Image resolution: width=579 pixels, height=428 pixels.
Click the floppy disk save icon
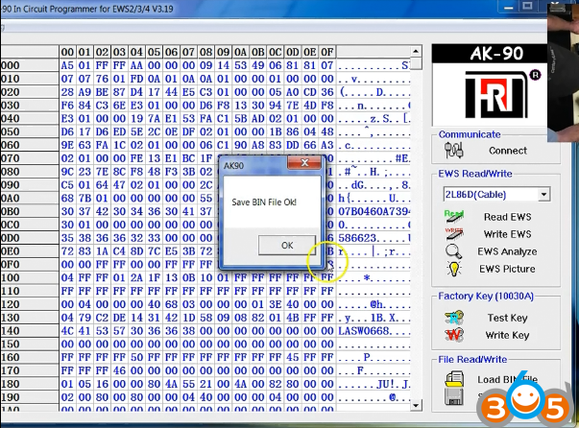(454, 397)
